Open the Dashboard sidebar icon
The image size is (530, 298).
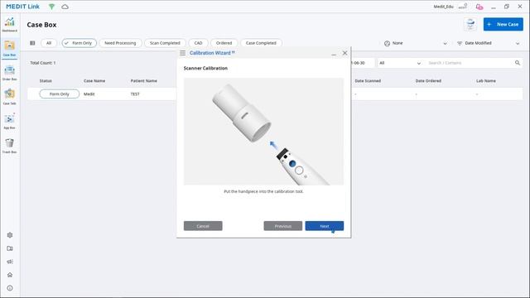[x=9, y=24]
